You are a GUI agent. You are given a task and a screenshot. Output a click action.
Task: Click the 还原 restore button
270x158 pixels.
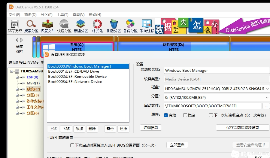[x=123, y=129]
